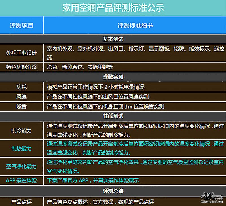The width and height of the screenshot is (226, 206).
Task: Toggle the 制热能力 highlighted row
Action: point(21,148)
